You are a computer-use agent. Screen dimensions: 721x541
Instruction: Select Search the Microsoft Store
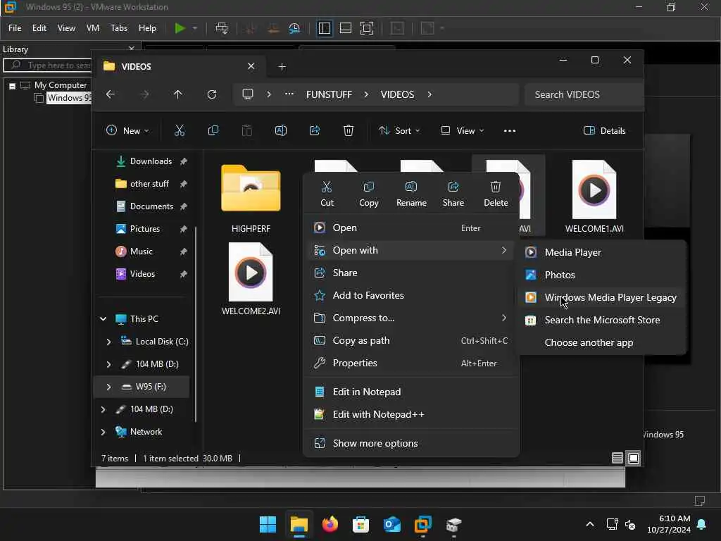[x=601, y=321]
